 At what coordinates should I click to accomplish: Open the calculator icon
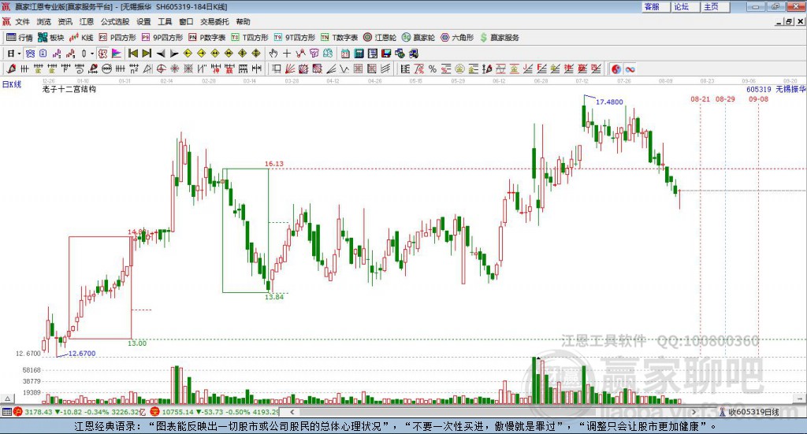pyautogui.click(x=359, y=54)
